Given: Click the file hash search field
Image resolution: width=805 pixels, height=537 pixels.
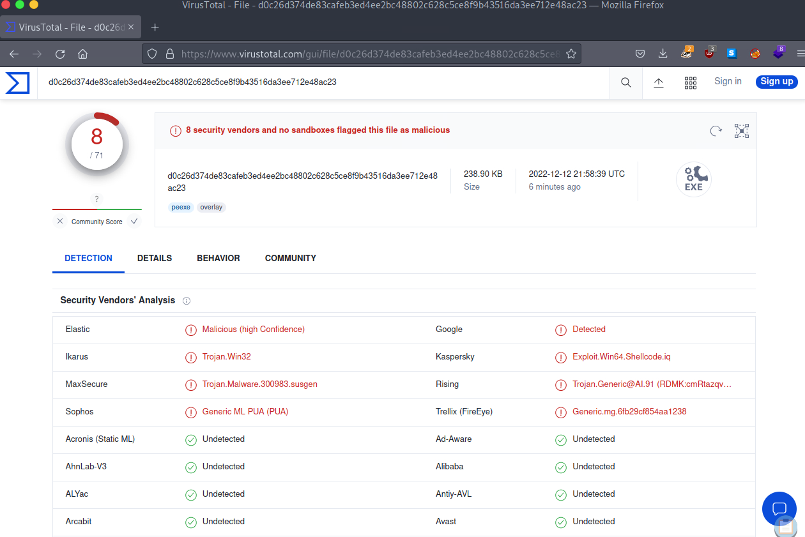Looking at the screenshot, I should pos(319,82).
